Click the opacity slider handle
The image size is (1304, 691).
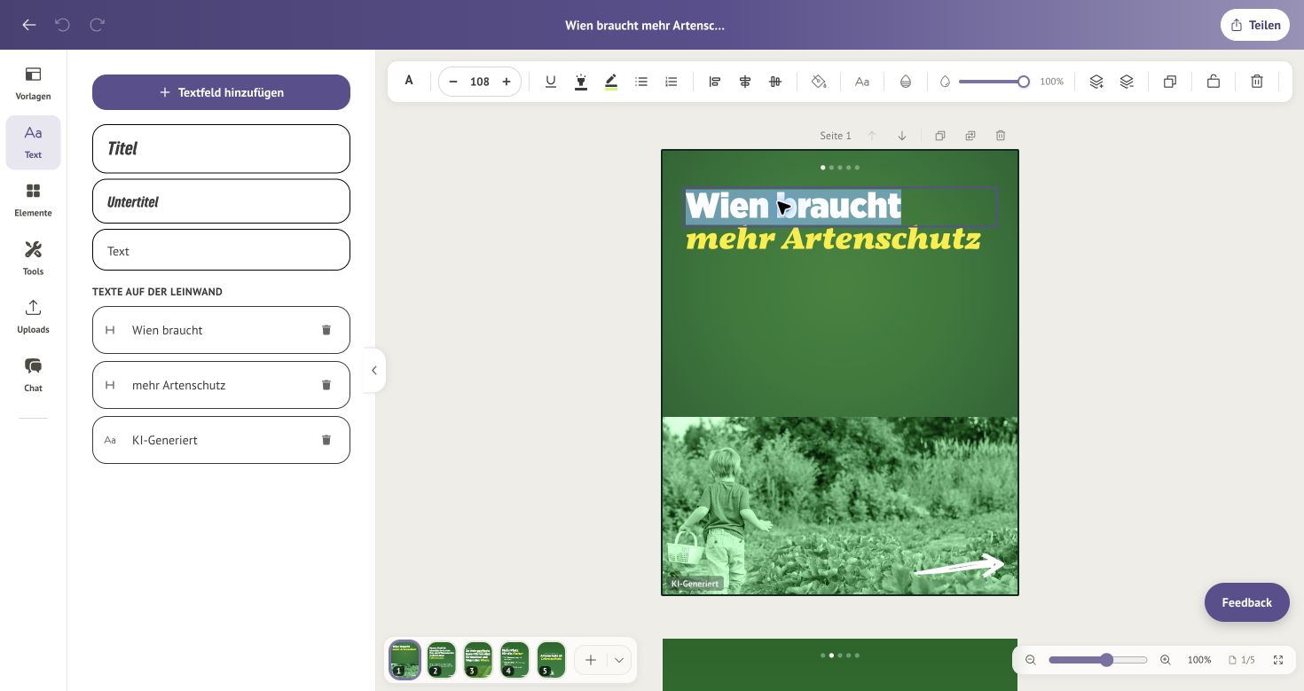tap(1024, 82)
